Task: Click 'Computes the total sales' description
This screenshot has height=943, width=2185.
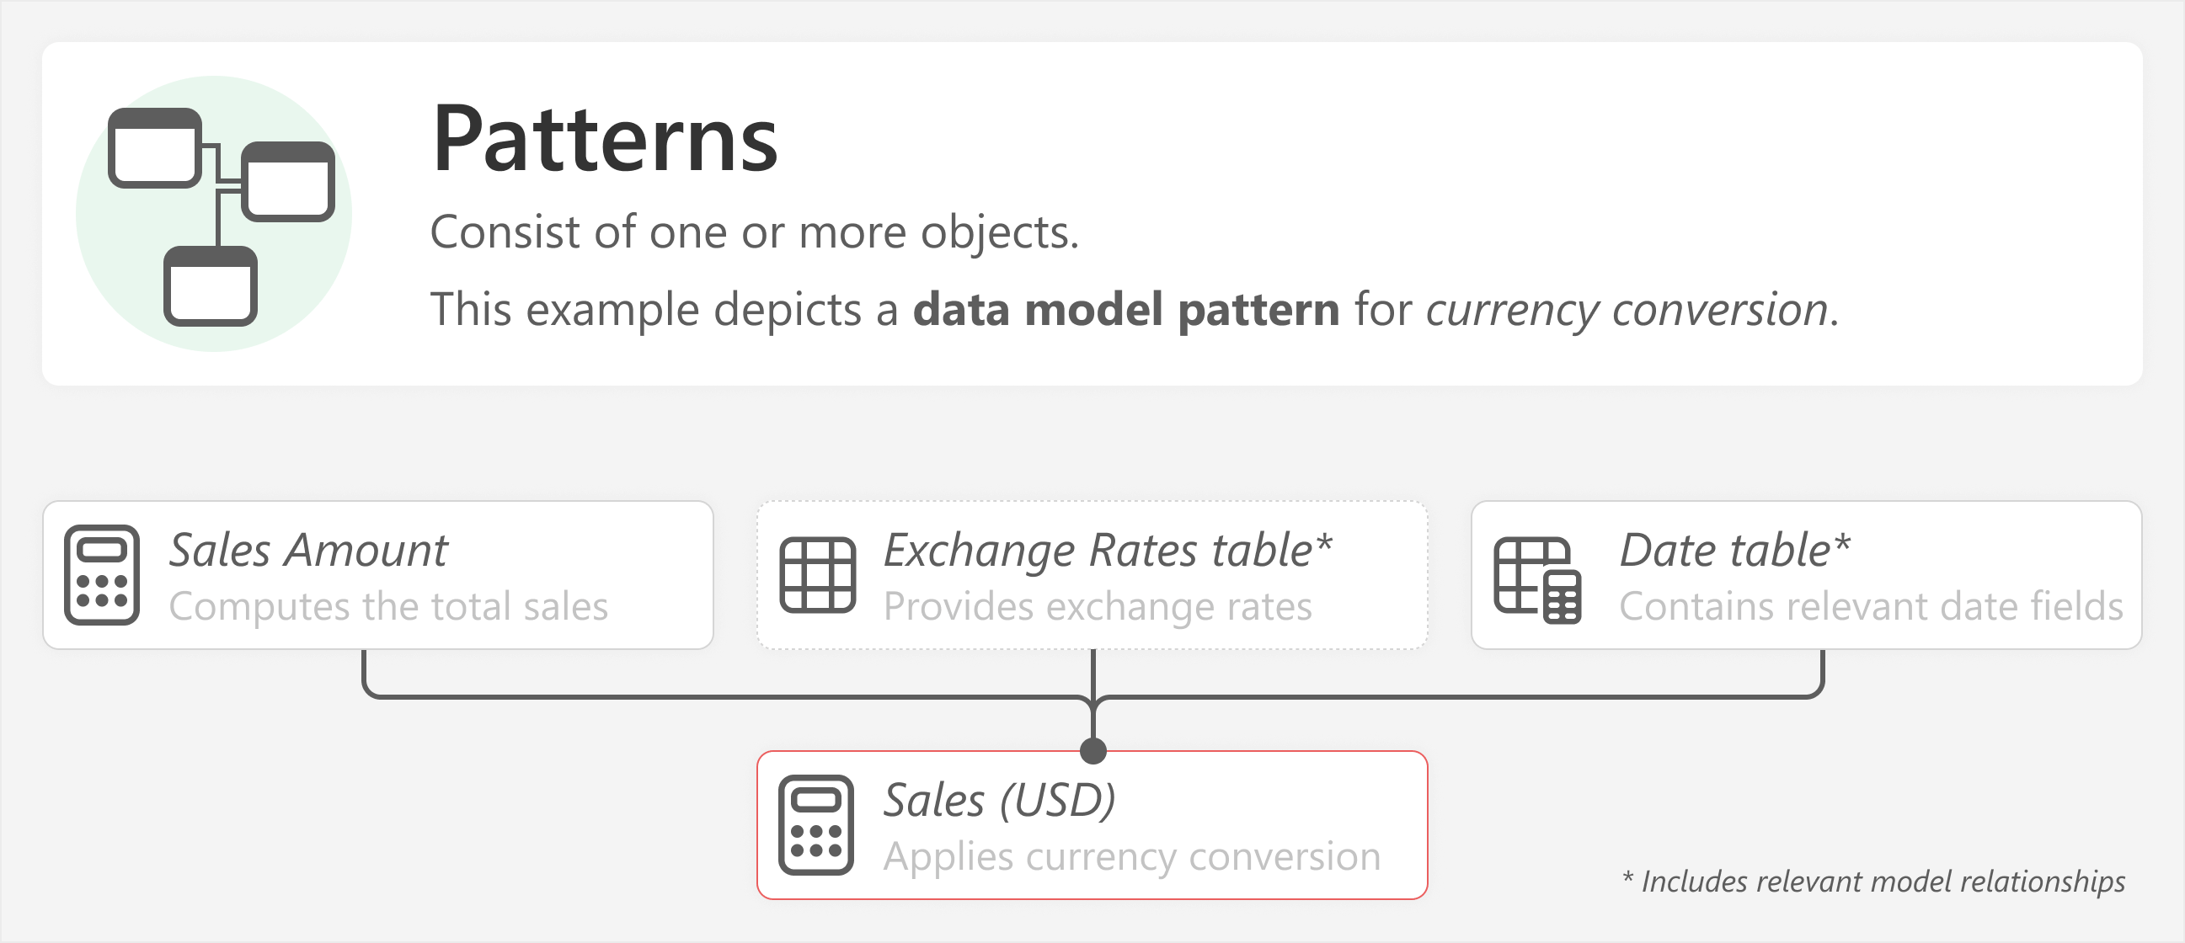Action: [x=388, y=607]
